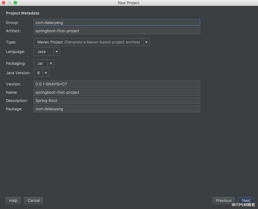
Task: Click the Java Version label
Action: [18, 73]
